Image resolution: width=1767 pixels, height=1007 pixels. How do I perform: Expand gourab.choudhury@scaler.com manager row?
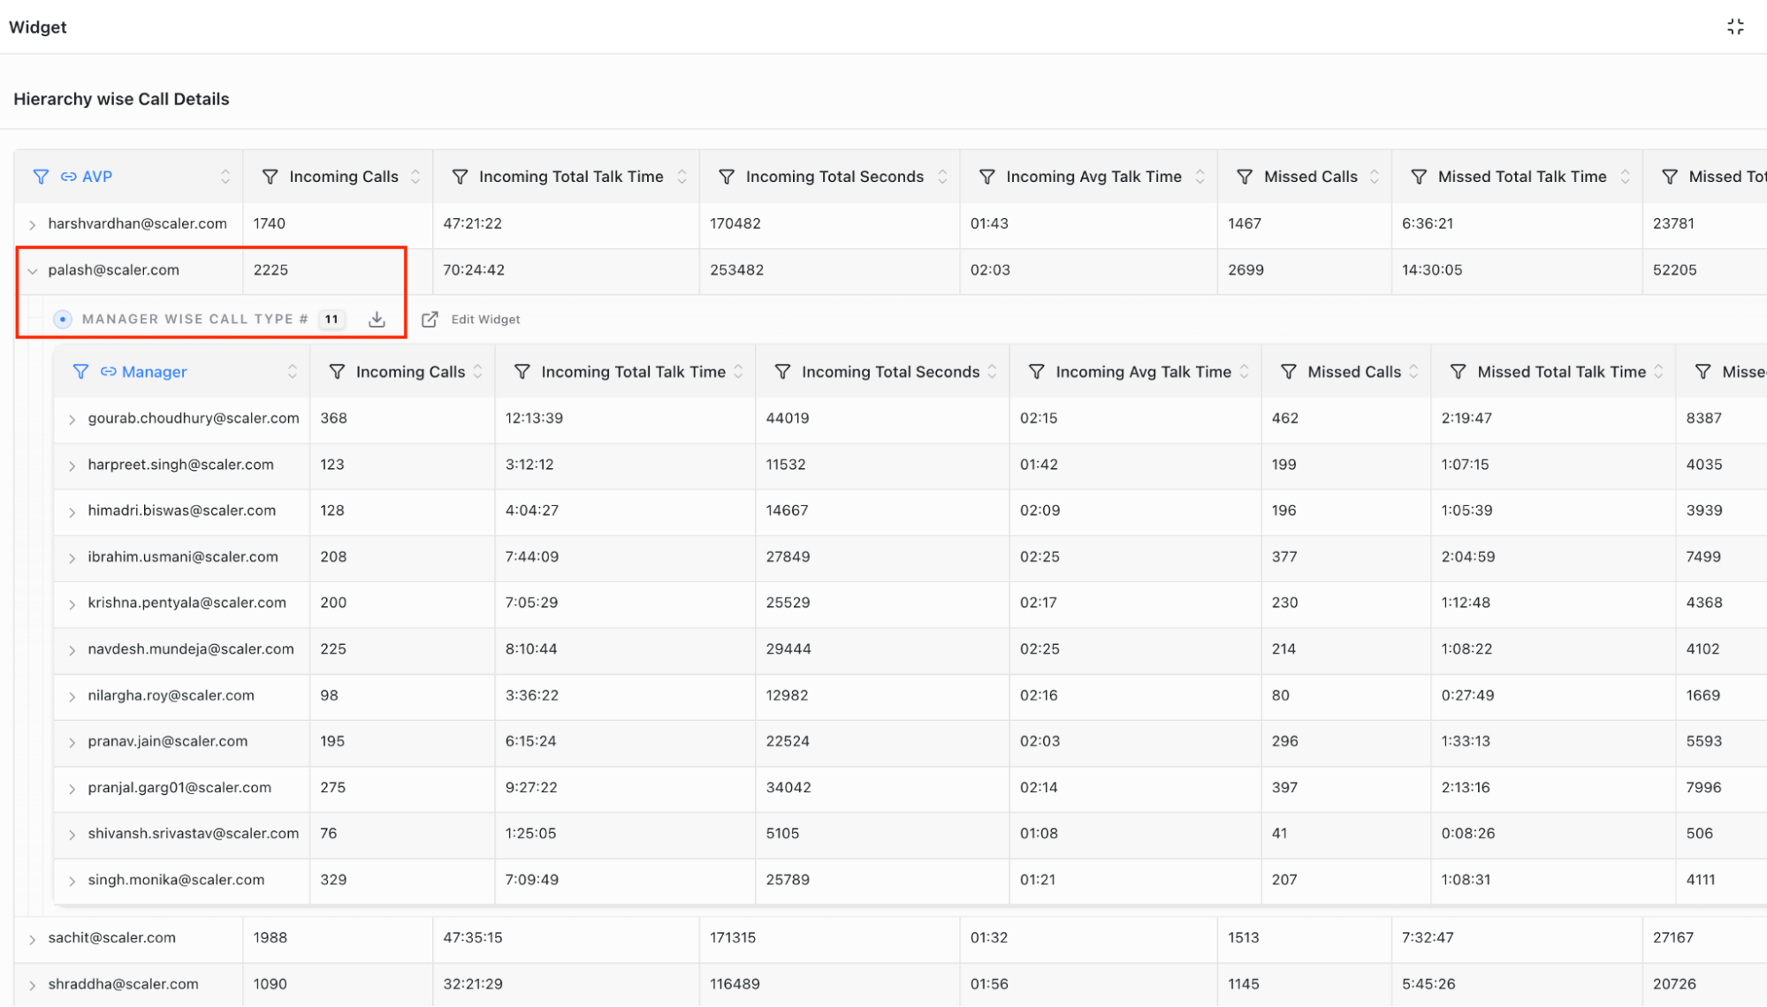(72, 420)
